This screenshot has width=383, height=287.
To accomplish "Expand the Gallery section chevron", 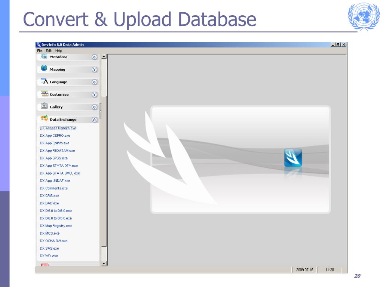I will 94,107.
